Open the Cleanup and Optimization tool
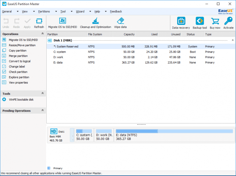Viewport: 236px width, 176px height. click(95, 21)
